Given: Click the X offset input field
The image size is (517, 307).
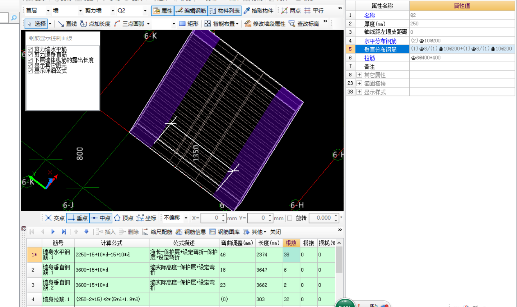Looking at the screenshot, I should (x=211, y=218).
